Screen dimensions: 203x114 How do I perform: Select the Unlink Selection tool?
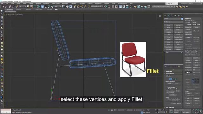13,7
